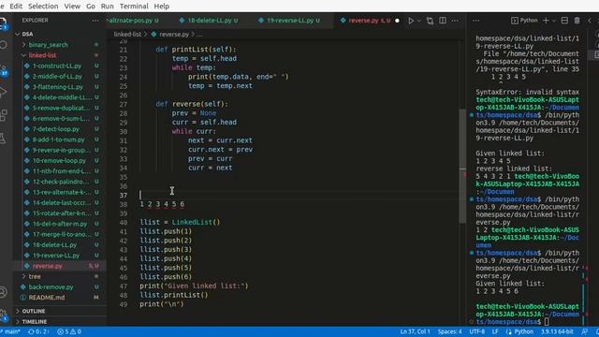Image resolution: width=599 pixels, height=337 pixels.
Task: Change line ending via LF indicator
Action: 495,331
